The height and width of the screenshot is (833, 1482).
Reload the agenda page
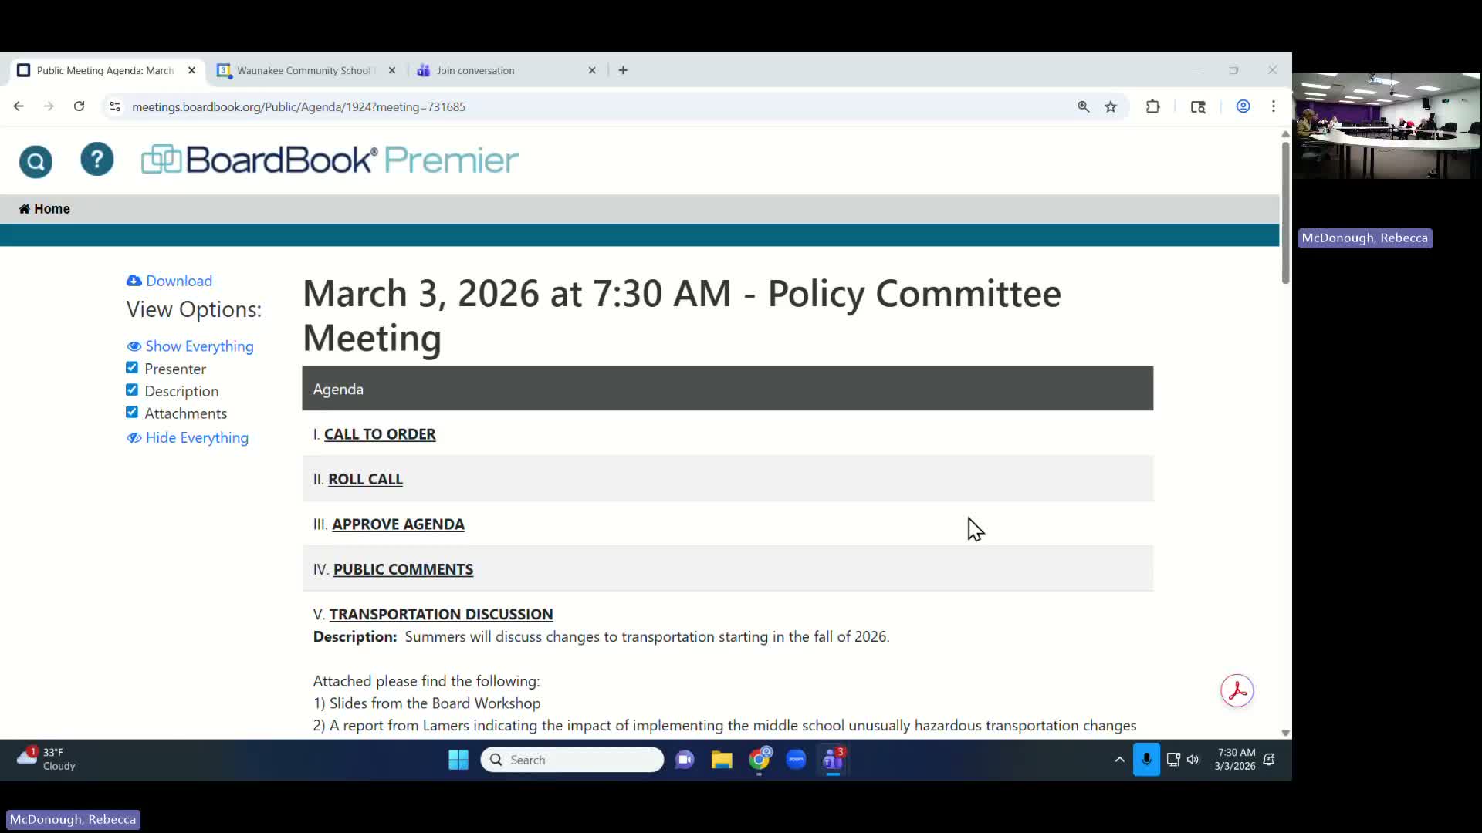pos(79,106)
